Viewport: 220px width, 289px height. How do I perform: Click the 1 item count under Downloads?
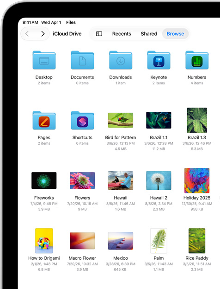tap(121, 83)
